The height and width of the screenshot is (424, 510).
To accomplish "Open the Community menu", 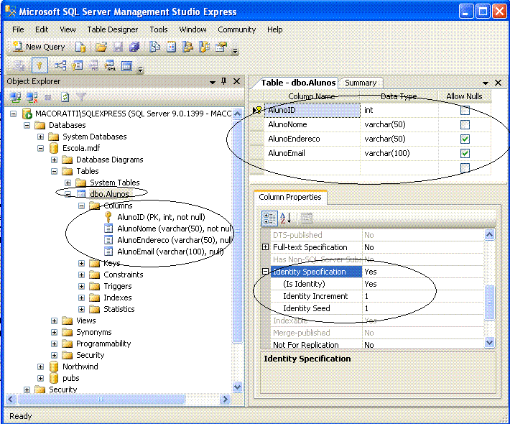I will point(237,29).
